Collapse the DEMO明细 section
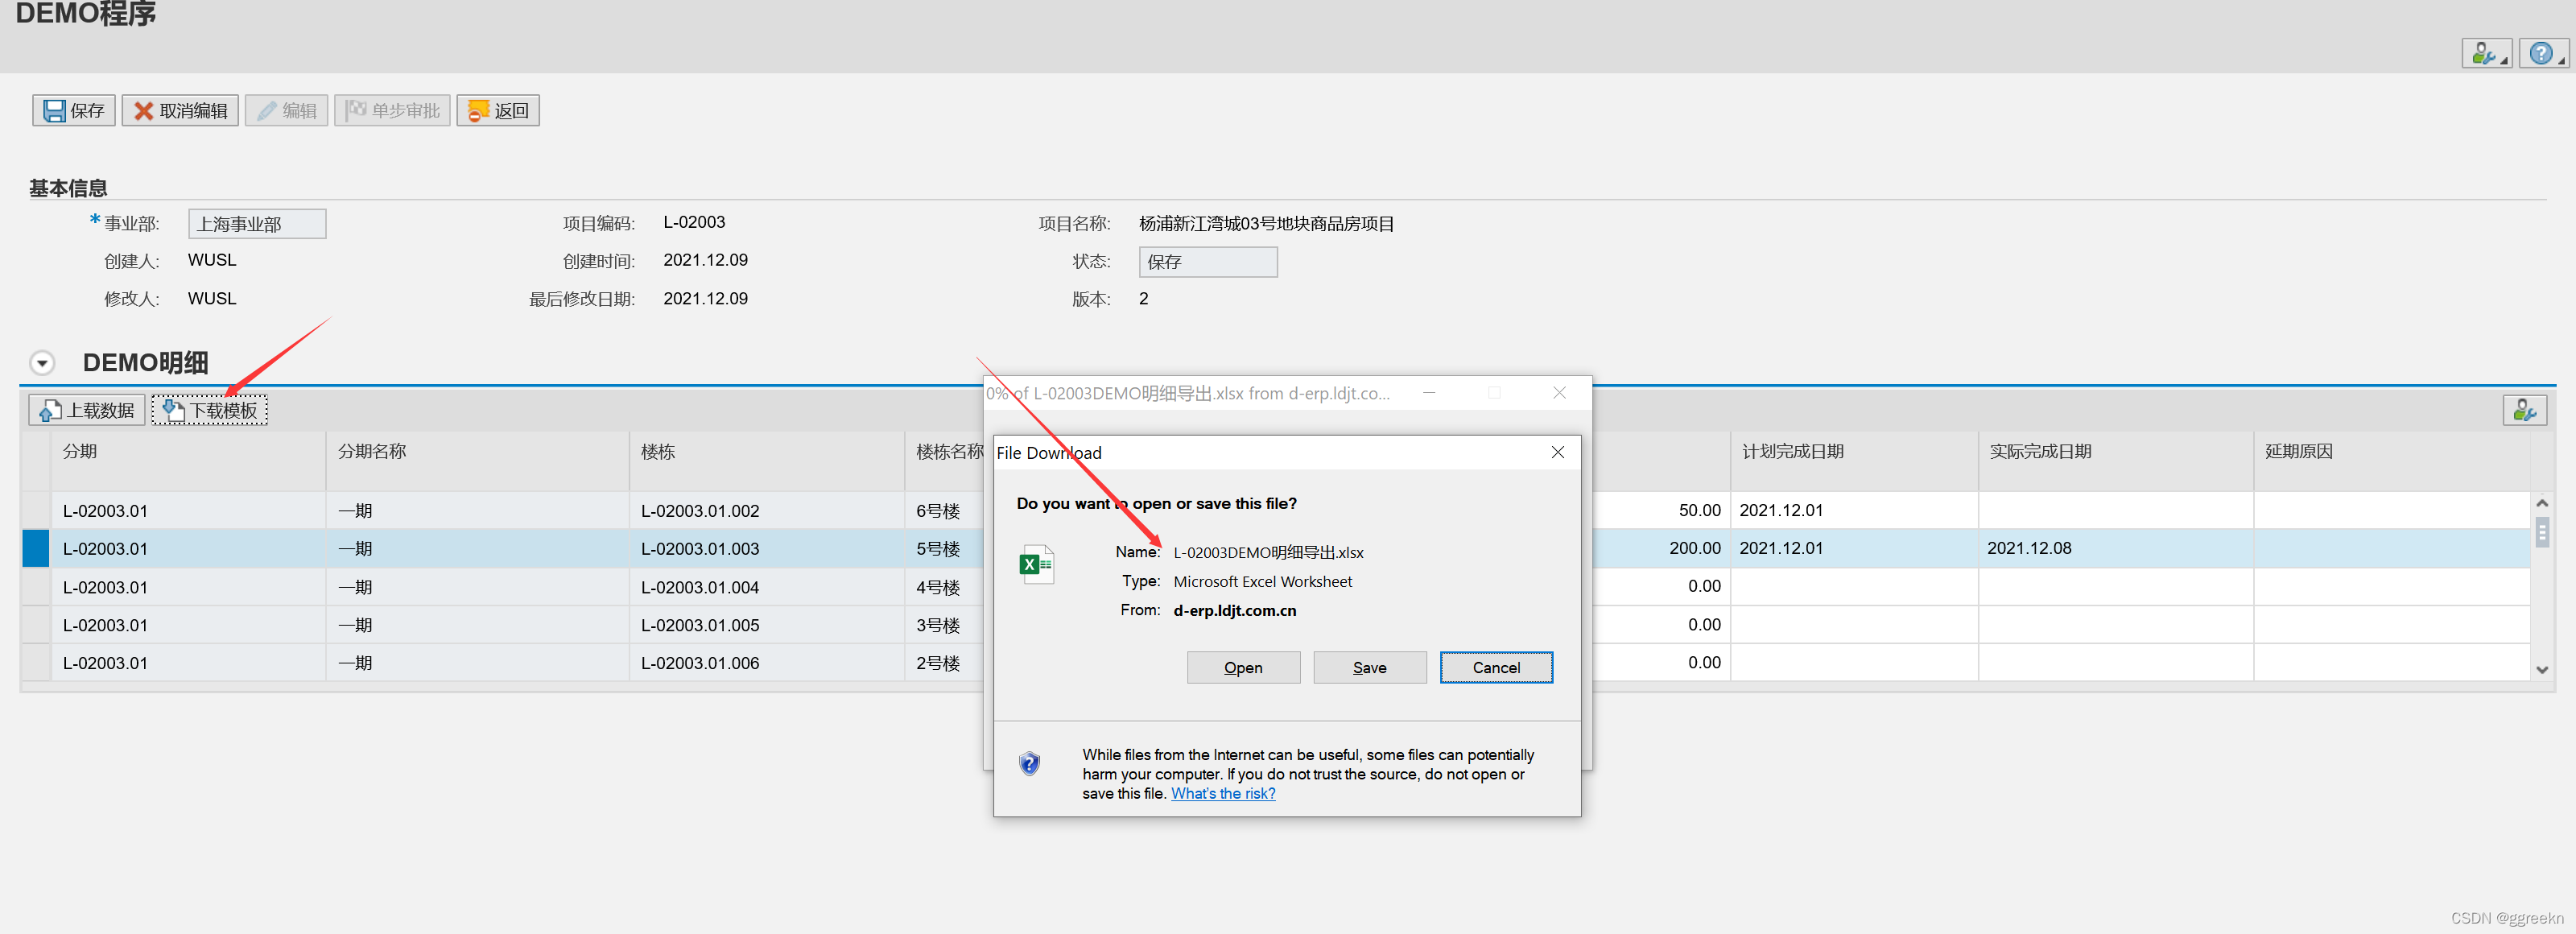This screenshot has width=2576, height=934. point(42,363)
